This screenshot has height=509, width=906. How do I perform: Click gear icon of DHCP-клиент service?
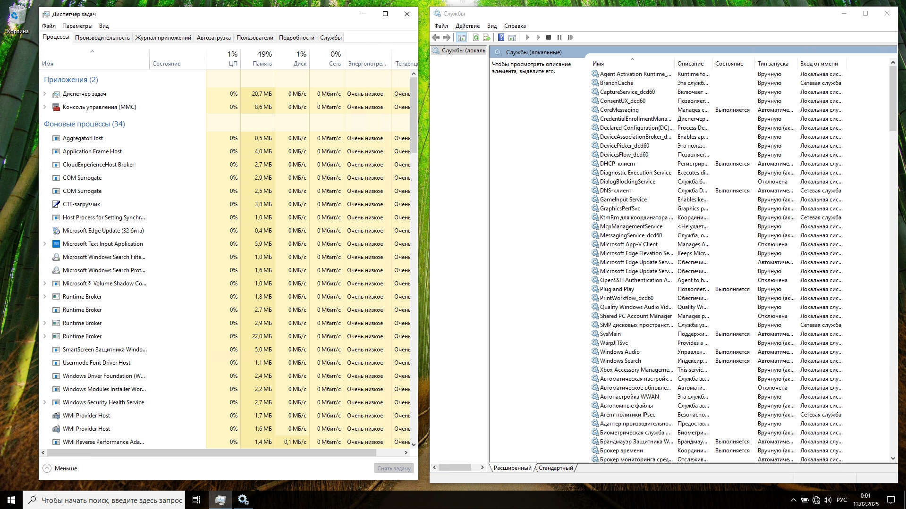point(595,163)
